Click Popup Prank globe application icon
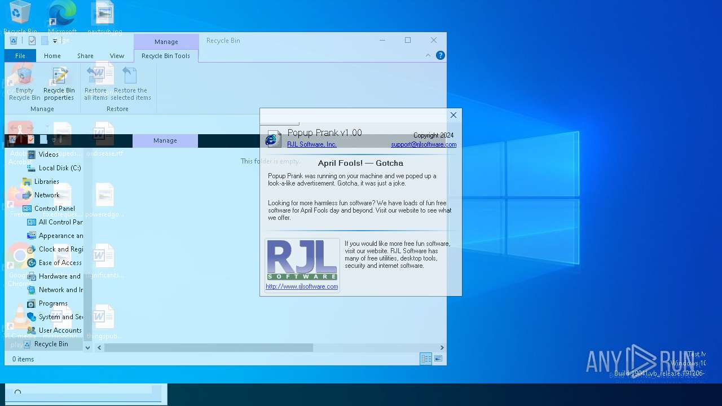Image resolution: width=722 pixels, height=406 pixels. tap(273, 138)
